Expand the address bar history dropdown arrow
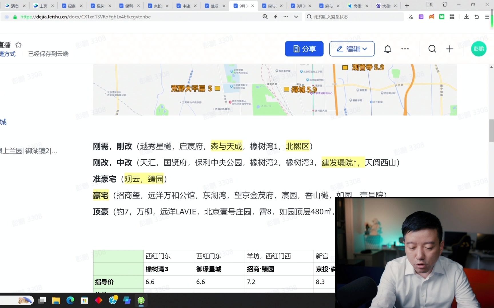This screenshot has width=494, height=308. pos(296,17)
